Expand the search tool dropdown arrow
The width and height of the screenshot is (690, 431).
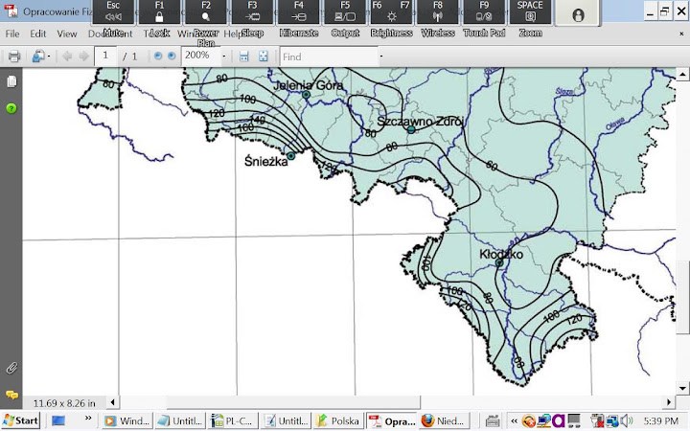[x=49, y=57]
